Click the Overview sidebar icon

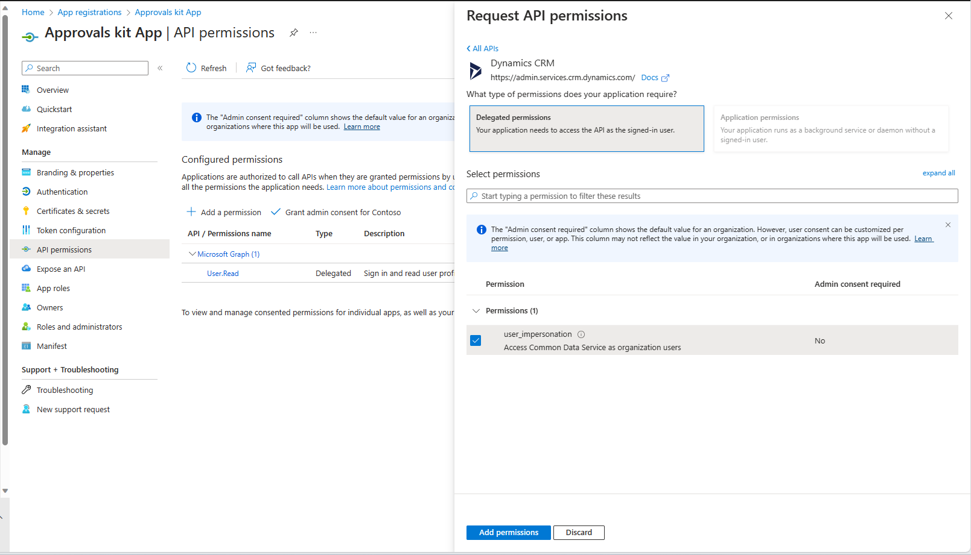(x=26, y=90)
